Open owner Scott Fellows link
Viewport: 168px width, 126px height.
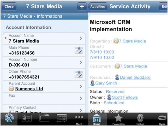pyautogui.click(x=125, y=97)
